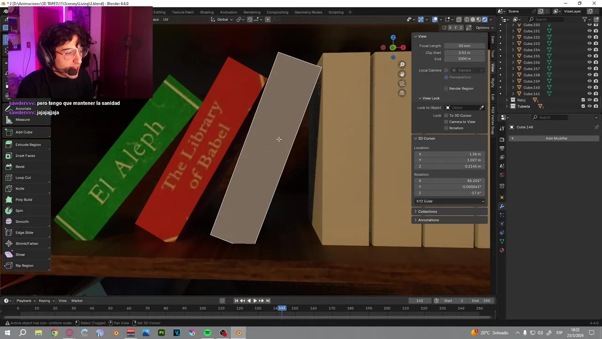Open the Playback menu in timeline
Viewport: 602px width, 339px height.
coord(25,300)
